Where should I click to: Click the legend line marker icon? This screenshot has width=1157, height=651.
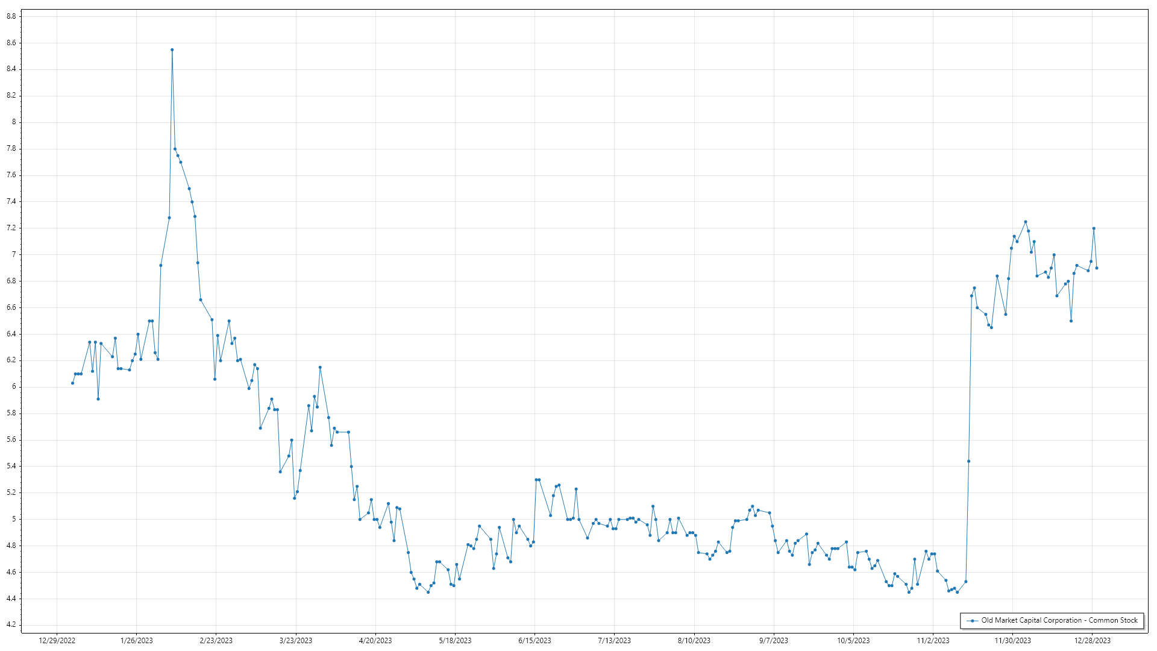click(972, 620)
